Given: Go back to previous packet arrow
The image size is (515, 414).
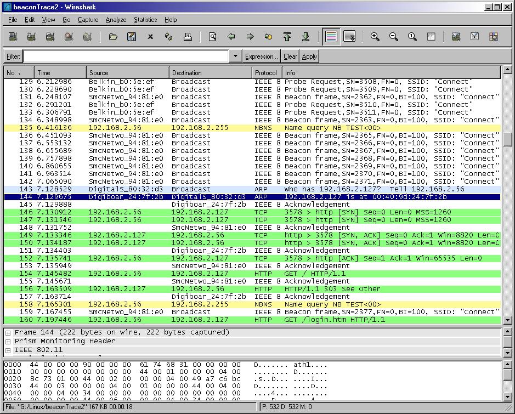Looking at the screenshot, I should [x=231, y=37].
